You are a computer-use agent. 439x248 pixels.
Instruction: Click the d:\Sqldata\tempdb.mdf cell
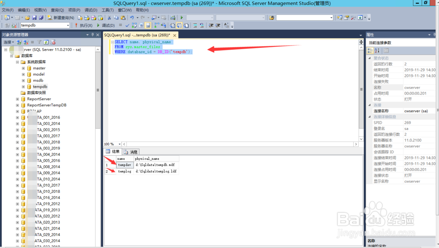pos(155,165)
